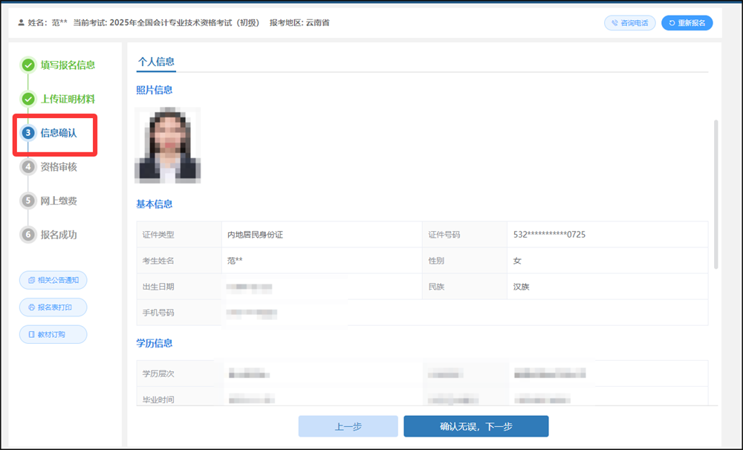Click the green checkmark for 填写报名信息

coord(28,65)
